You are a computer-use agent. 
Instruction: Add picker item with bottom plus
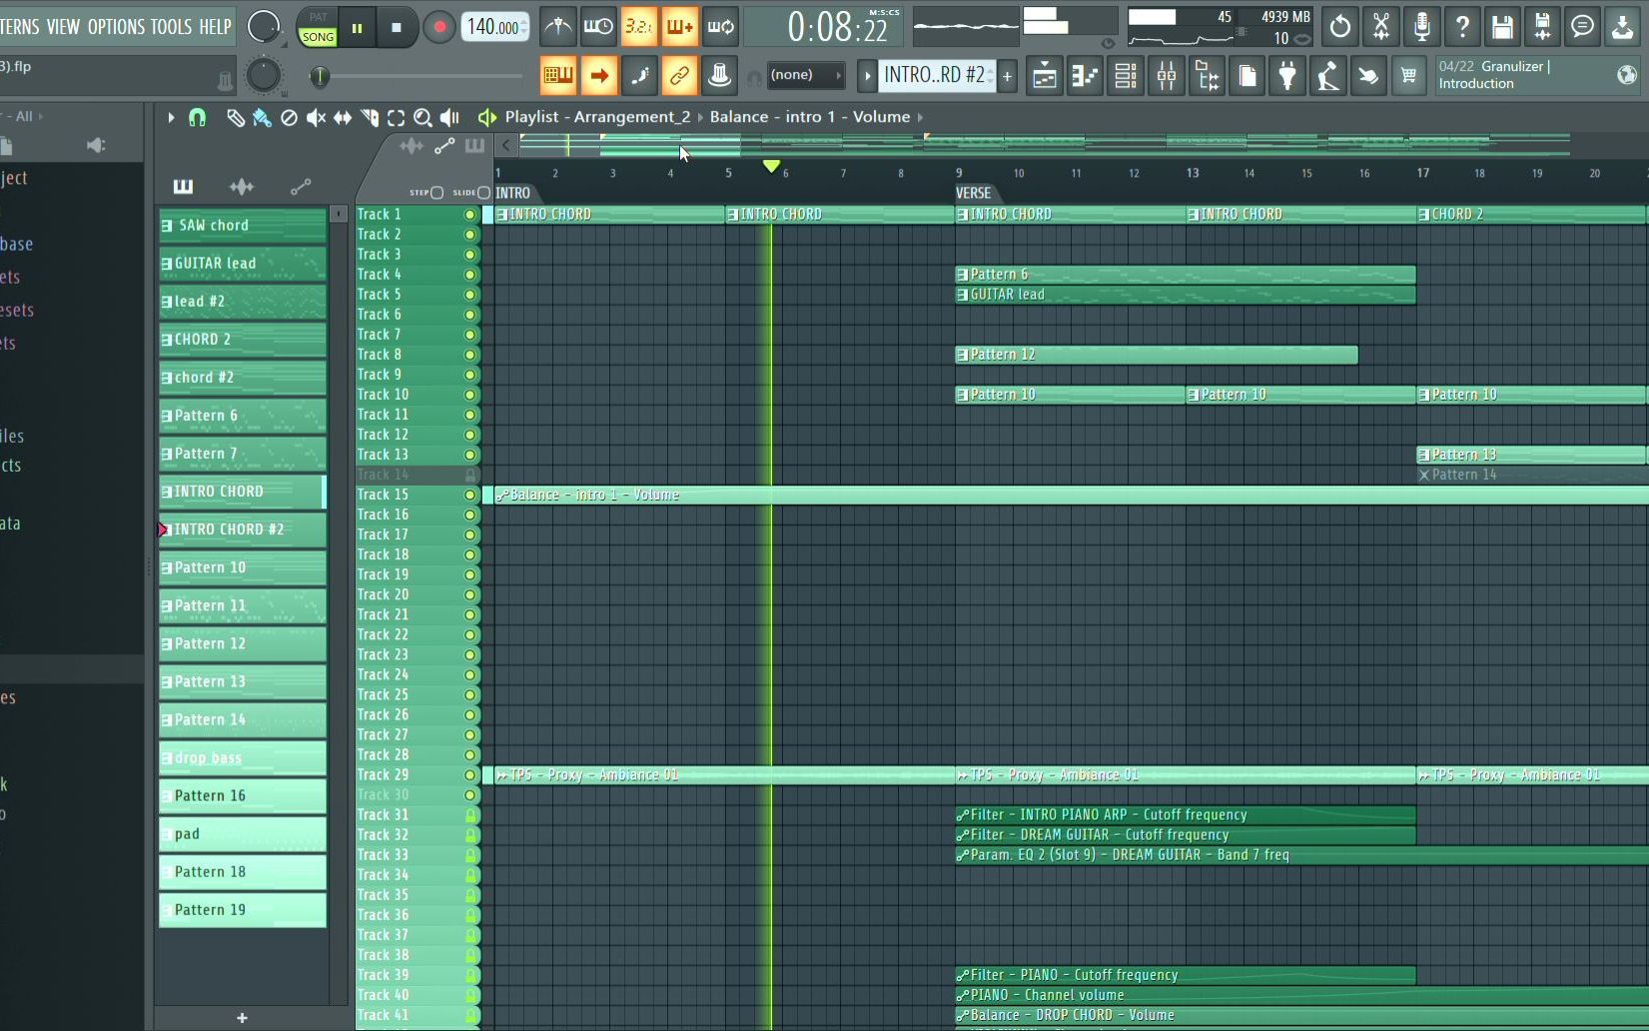coord(242,1018)
